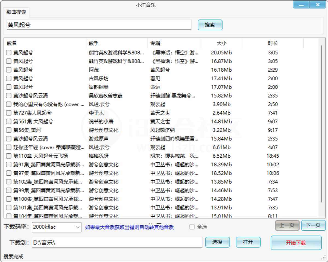Click artist cell 阿茂

tap(94, 70)
